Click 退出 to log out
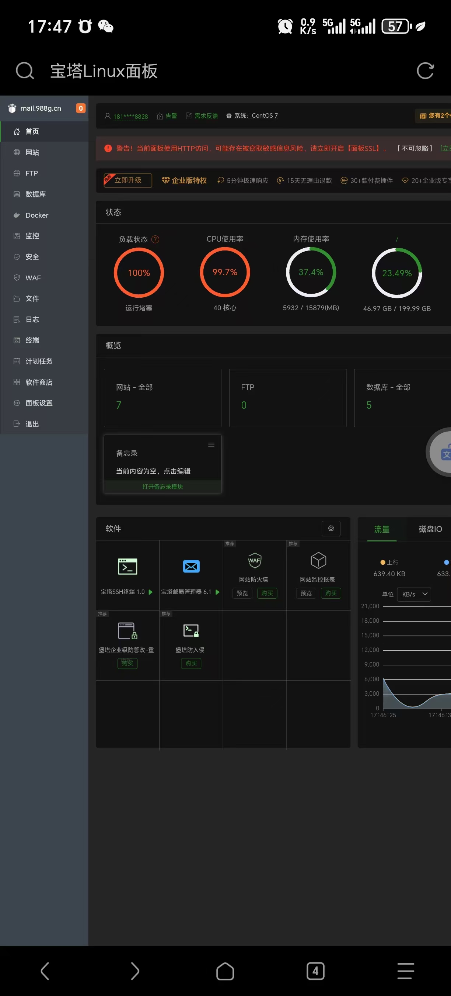The width and height of the screenshot is (451, 996). [45, 424]
